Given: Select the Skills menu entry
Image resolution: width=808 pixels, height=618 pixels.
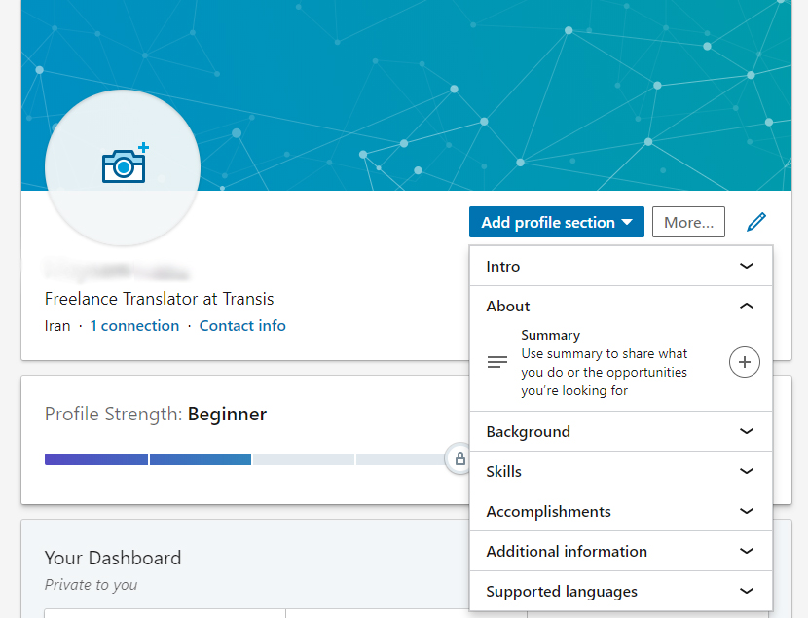Looking at the screenshot, I should [x=504, y=471].
